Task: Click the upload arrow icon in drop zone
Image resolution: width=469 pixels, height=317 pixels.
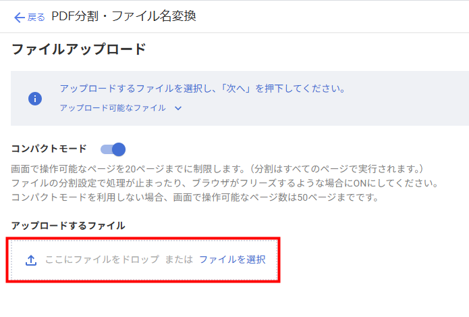Action: [x=31, y=260]
